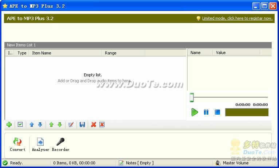Image resolution: width=279 pixels, height=168 pixels.
Task: Pause playback with the pause button
Action: click(x=206, y=112)
